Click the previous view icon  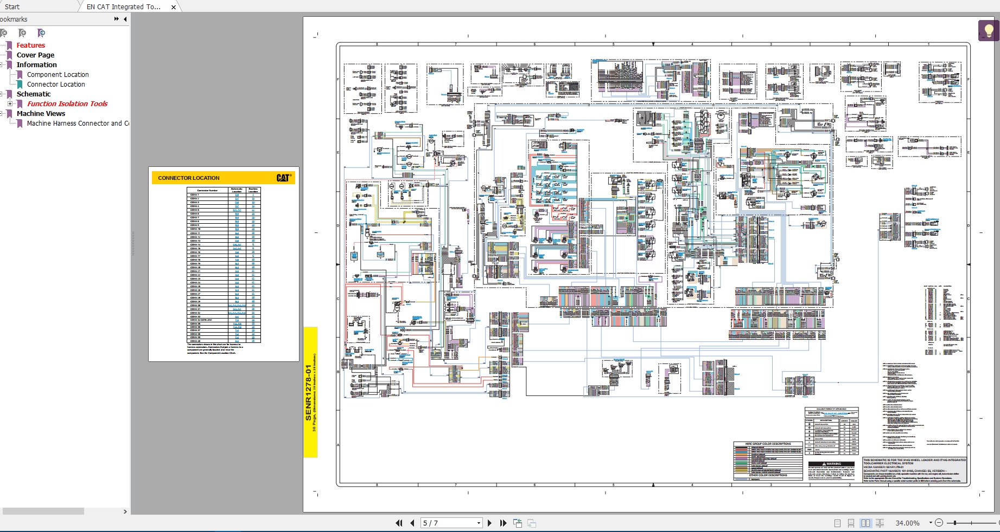(517, 523)
